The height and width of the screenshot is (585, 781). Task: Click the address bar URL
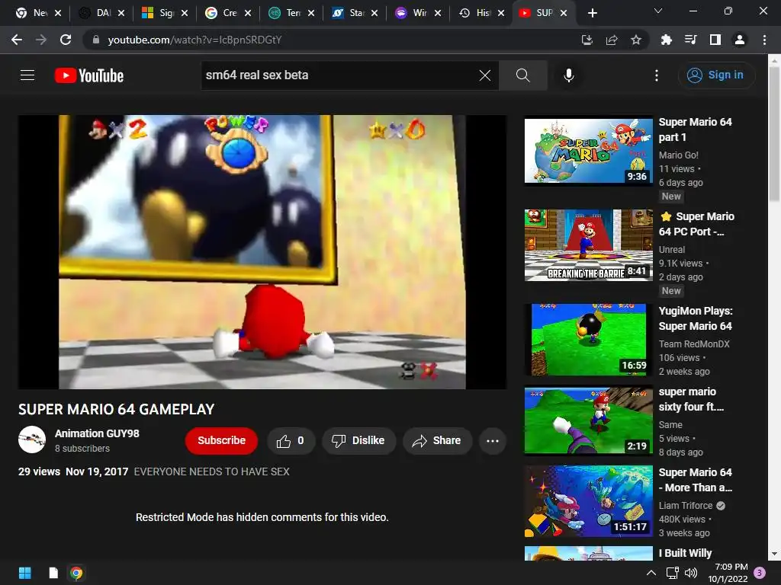click(x=194, y=40)
